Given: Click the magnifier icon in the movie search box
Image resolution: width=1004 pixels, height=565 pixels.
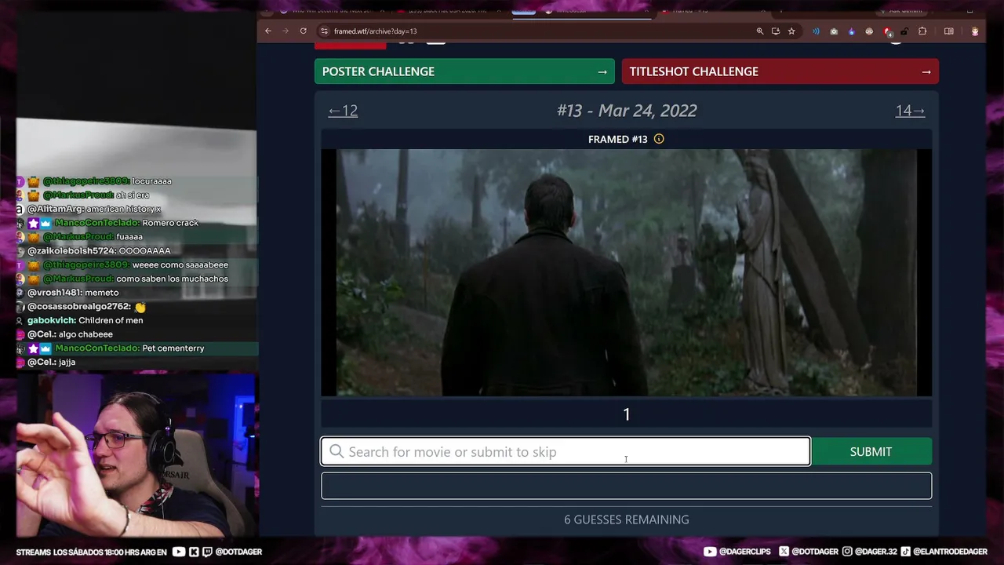Looking at the screenshot, I should click(336, 451).
